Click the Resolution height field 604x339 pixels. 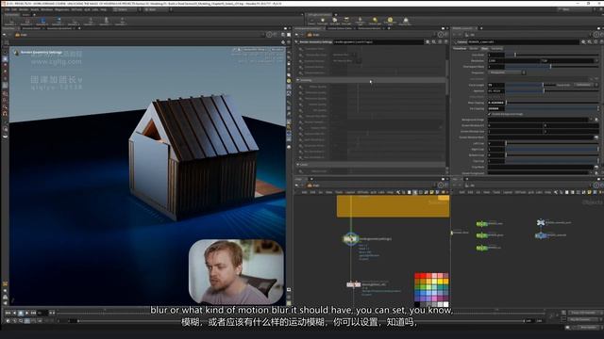(567, 60)
